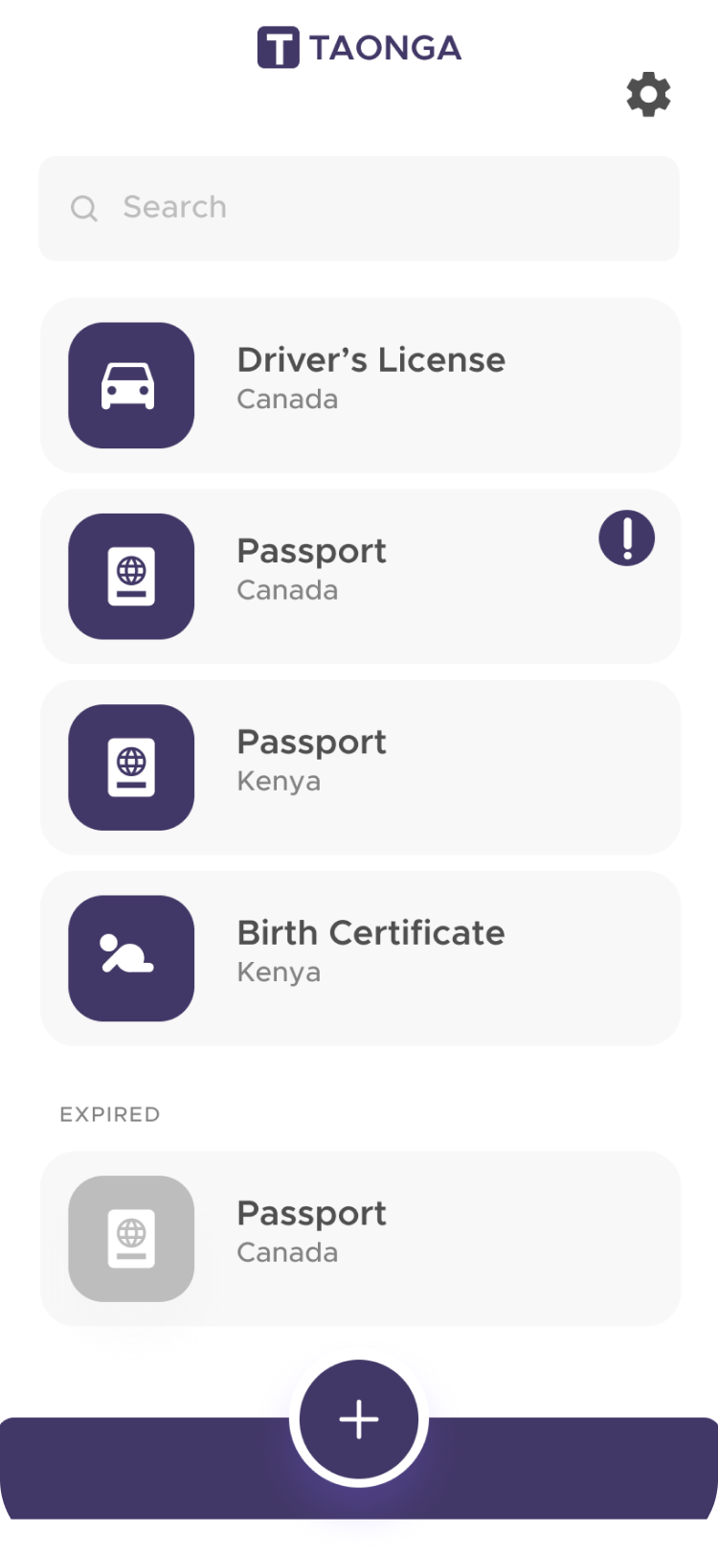Select the TAONGA title at the top
This screenshot has width=718, height=1556.
(386, 45)
